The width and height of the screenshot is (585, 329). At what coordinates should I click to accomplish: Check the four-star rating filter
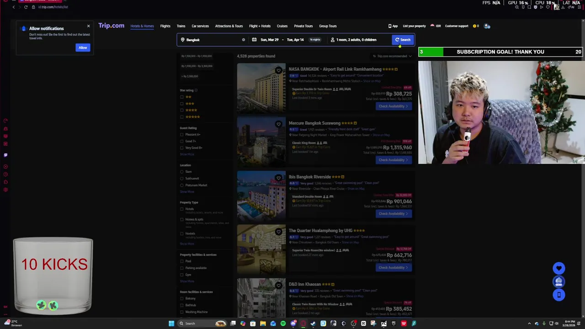pos(182,110)
